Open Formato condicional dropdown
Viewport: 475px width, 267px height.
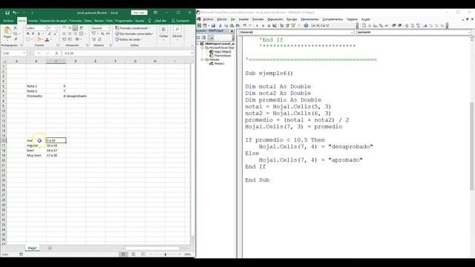tap(133, 28)
